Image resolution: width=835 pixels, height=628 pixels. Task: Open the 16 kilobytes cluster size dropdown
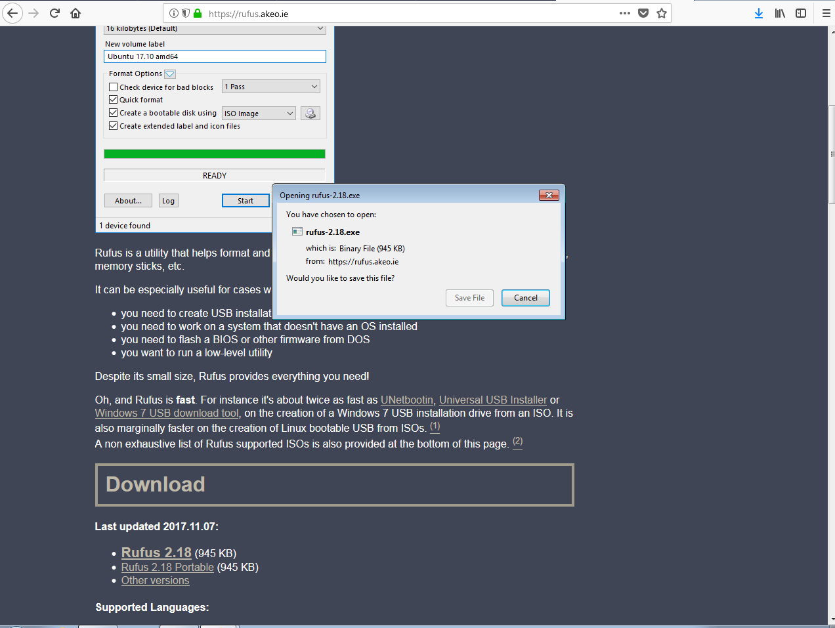click(215, 30)
